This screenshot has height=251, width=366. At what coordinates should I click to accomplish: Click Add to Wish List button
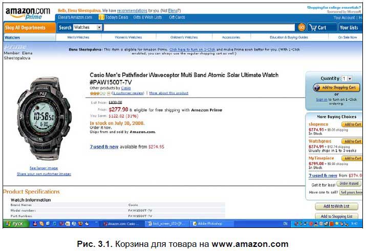336,206
